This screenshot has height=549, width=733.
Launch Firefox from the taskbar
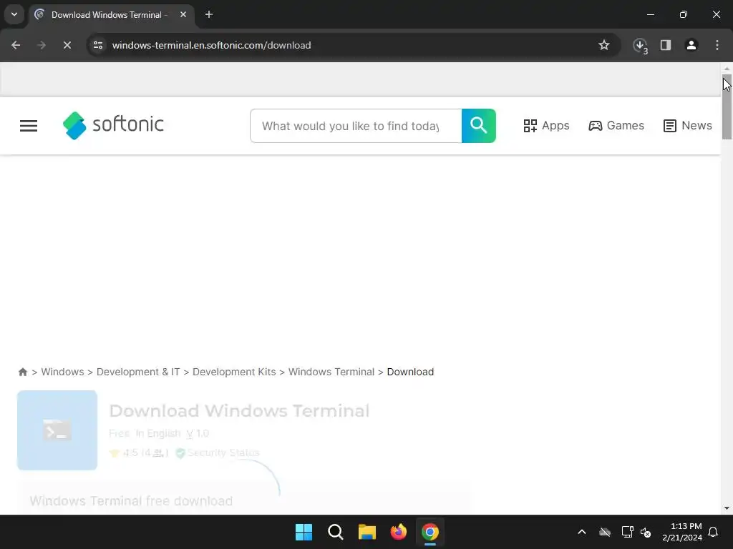(399, 532)
